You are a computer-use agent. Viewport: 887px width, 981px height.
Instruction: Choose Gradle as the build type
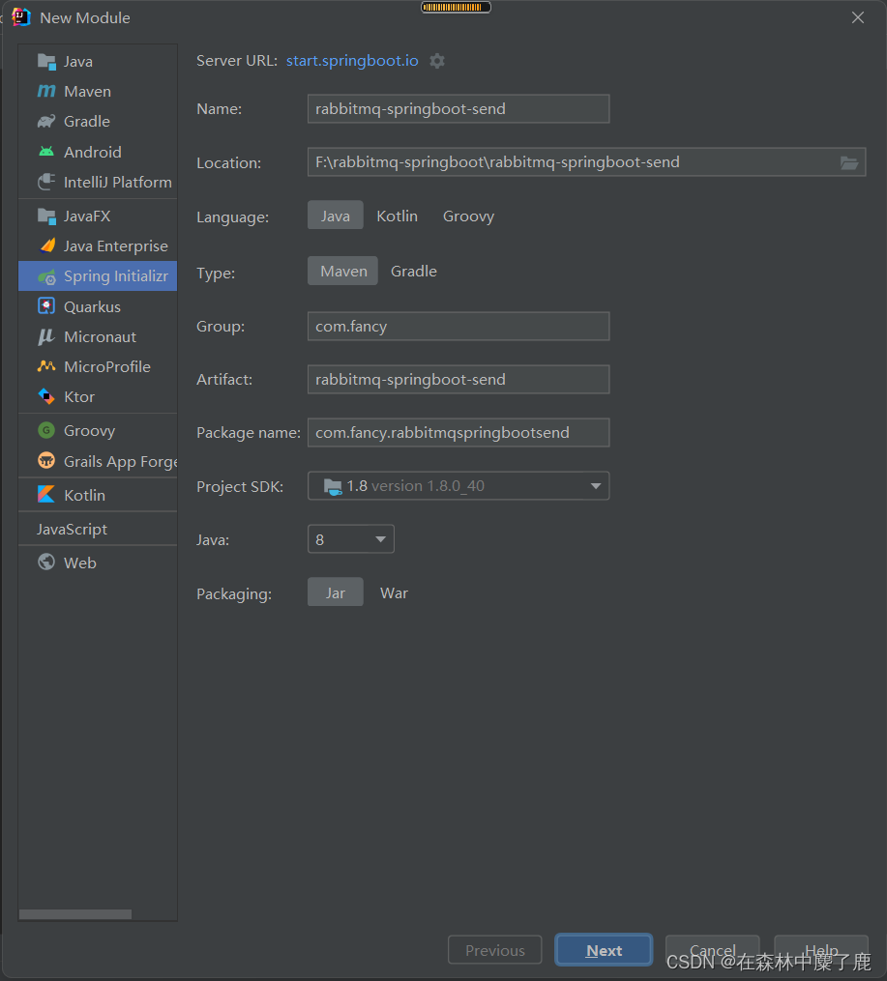[x=414, y=271]
